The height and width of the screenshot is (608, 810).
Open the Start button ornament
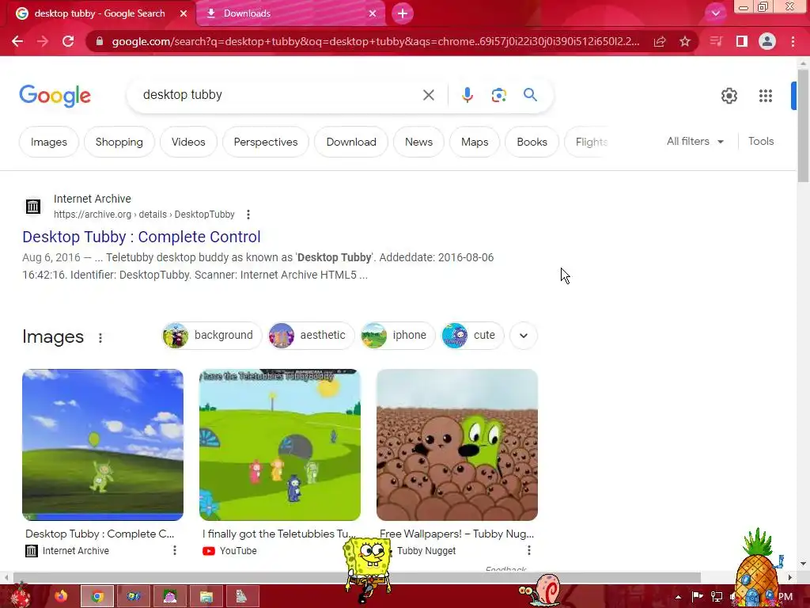click(x=21, y=595)
